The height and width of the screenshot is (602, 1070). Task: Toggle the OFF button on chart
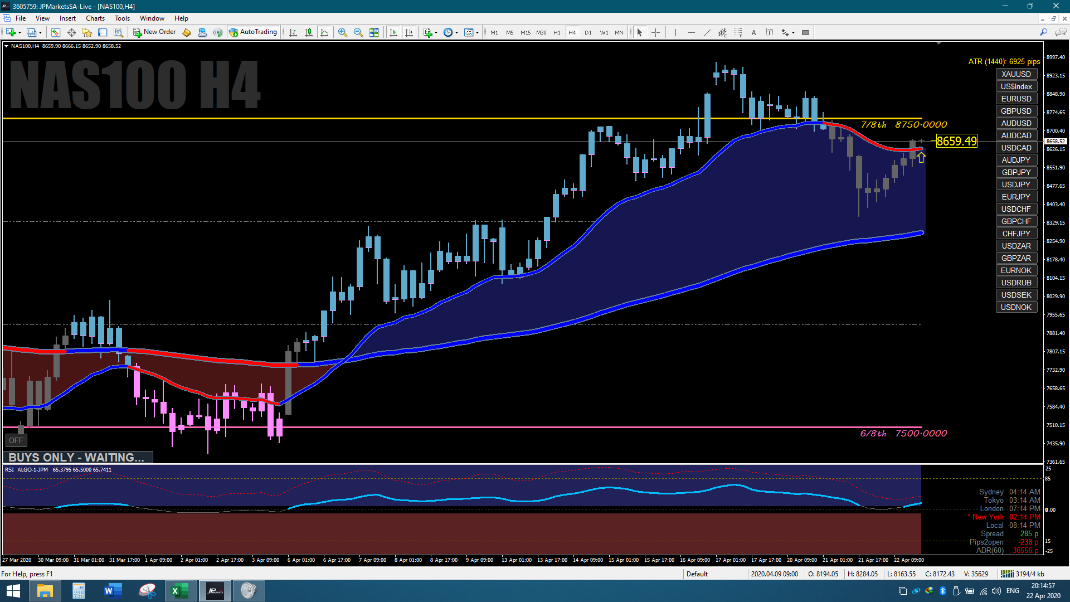click(x=16, y=440)
